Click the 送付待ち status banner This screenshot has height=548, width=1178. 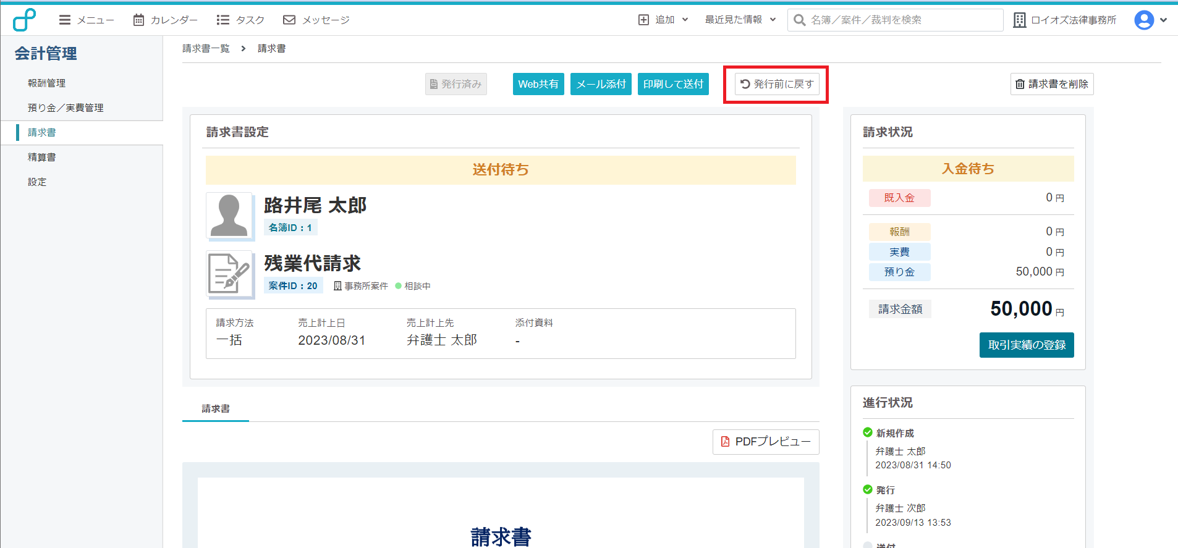[x=501, y=170]
